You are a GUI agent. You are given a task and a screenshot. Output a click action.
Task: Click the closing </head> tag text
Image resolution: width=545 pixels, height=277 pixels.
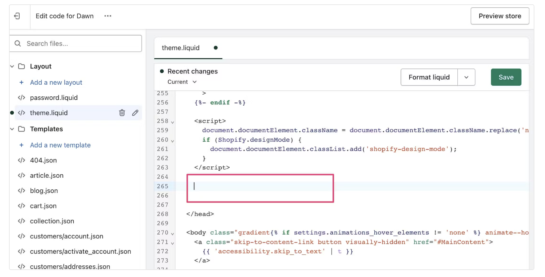200,214
